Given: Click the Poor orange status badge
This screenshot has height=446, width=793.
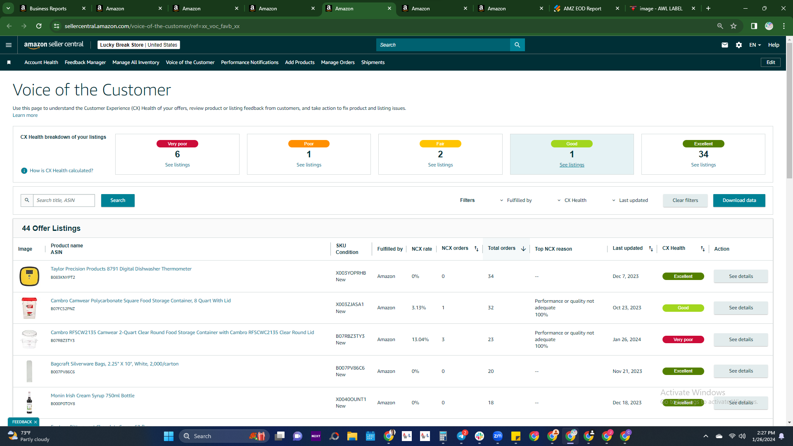Looking at the screenshot, I should pos(309,144).
